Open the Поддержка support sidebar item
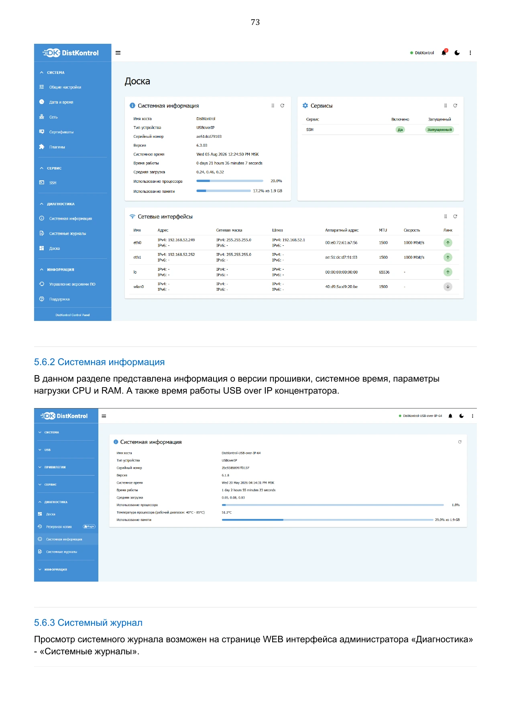This screenshot has width=511, height=723. [59, 299]
